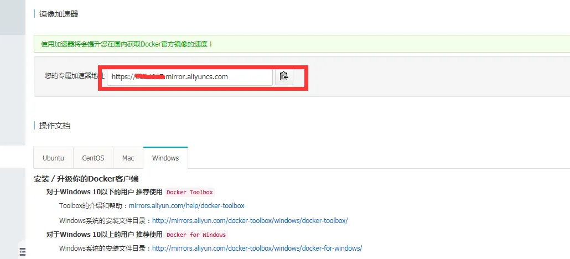The image size is (570, 259).
Task: Click the "Docker for Windows" code label
Action: (196, 235)
